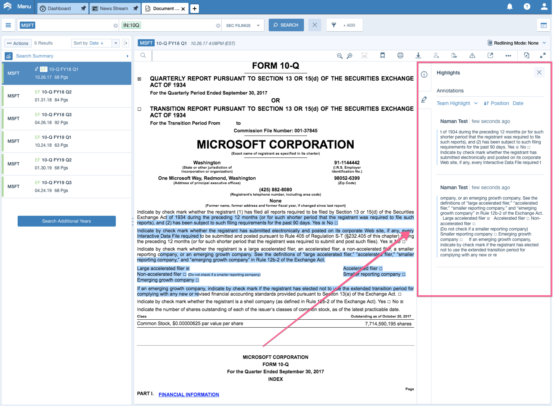554x406 pixels.
Task: Close the Highlights panel
Action: [x=539, y=72]
